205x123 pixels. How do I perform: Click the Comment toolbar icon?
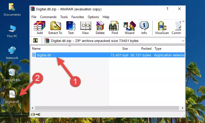(x=176, y=28)
